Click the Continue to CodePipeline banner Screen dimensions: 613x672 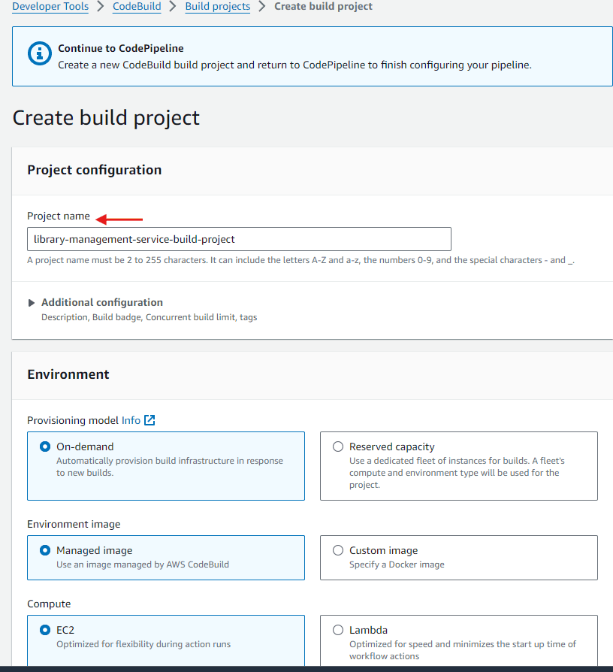coord(313,56)
